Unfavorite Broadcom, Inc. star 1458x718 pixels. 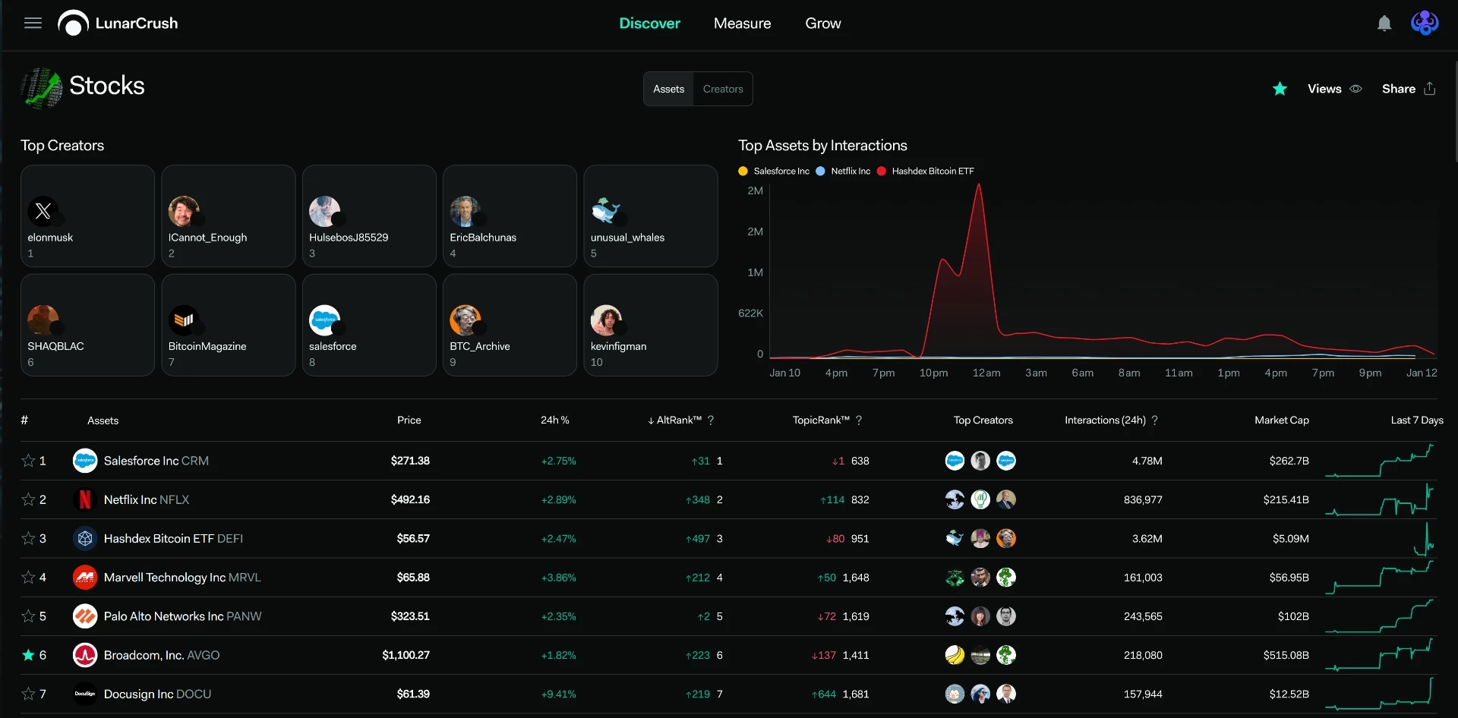(28, 655)
